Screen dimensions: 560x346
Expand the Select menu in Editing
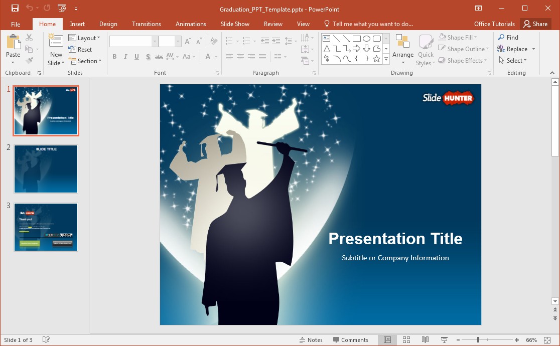pos(512,60)
